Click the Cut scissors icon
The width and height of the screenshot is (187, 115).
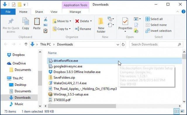tap(46, 19)
